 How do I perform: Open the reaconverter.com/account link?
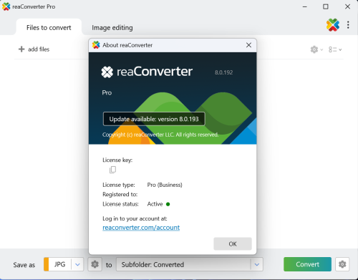(141, 228)
